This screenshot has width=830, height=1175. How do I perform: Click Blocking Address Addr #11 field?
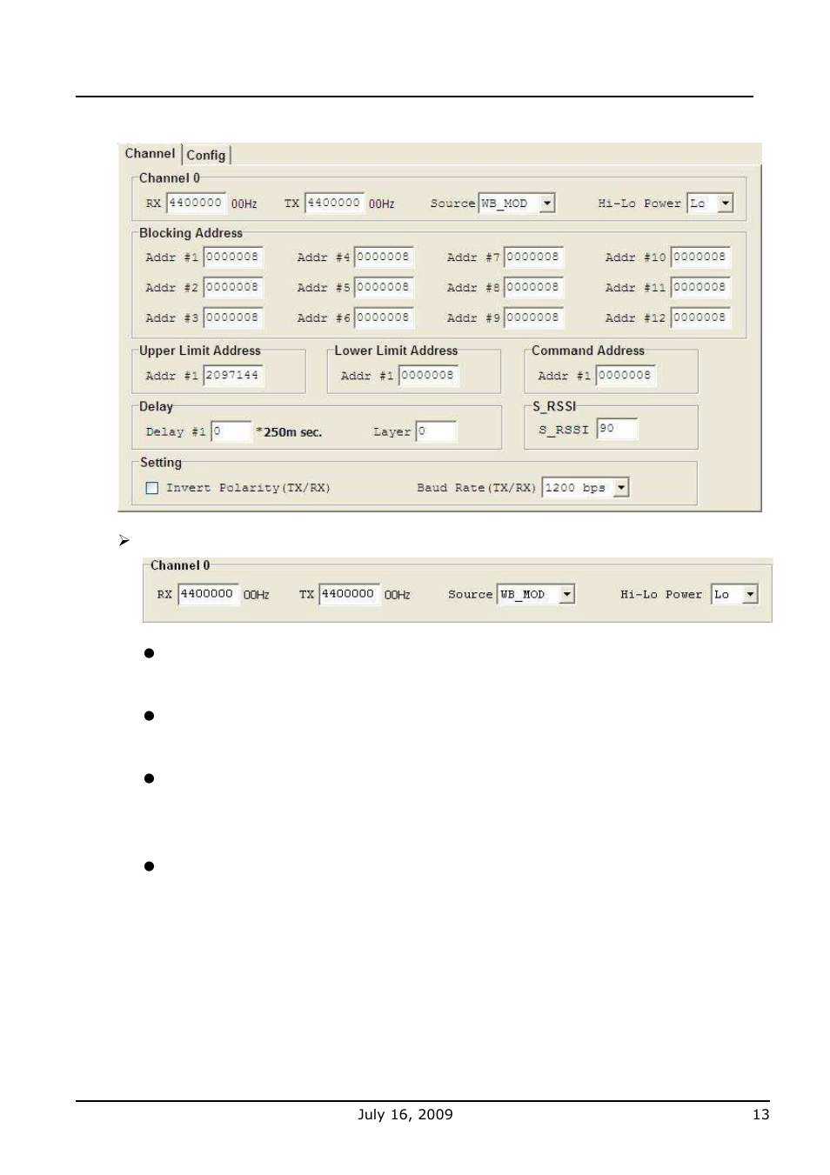[x=700, y=287]
